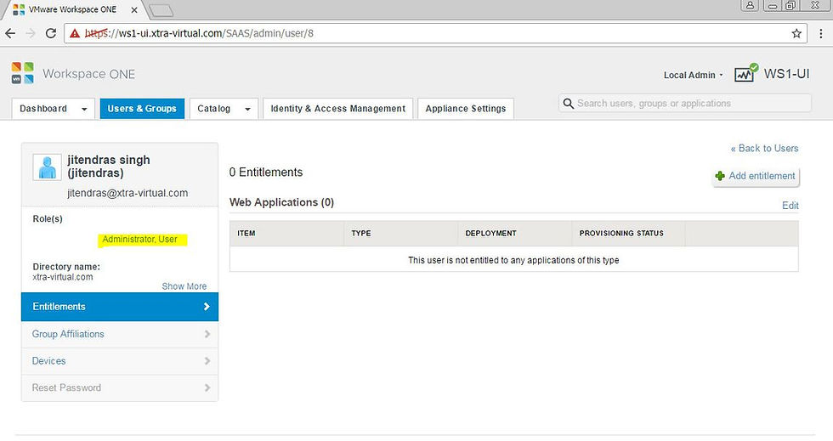Click the Entitlements chevron arrow

click(207, 307)
